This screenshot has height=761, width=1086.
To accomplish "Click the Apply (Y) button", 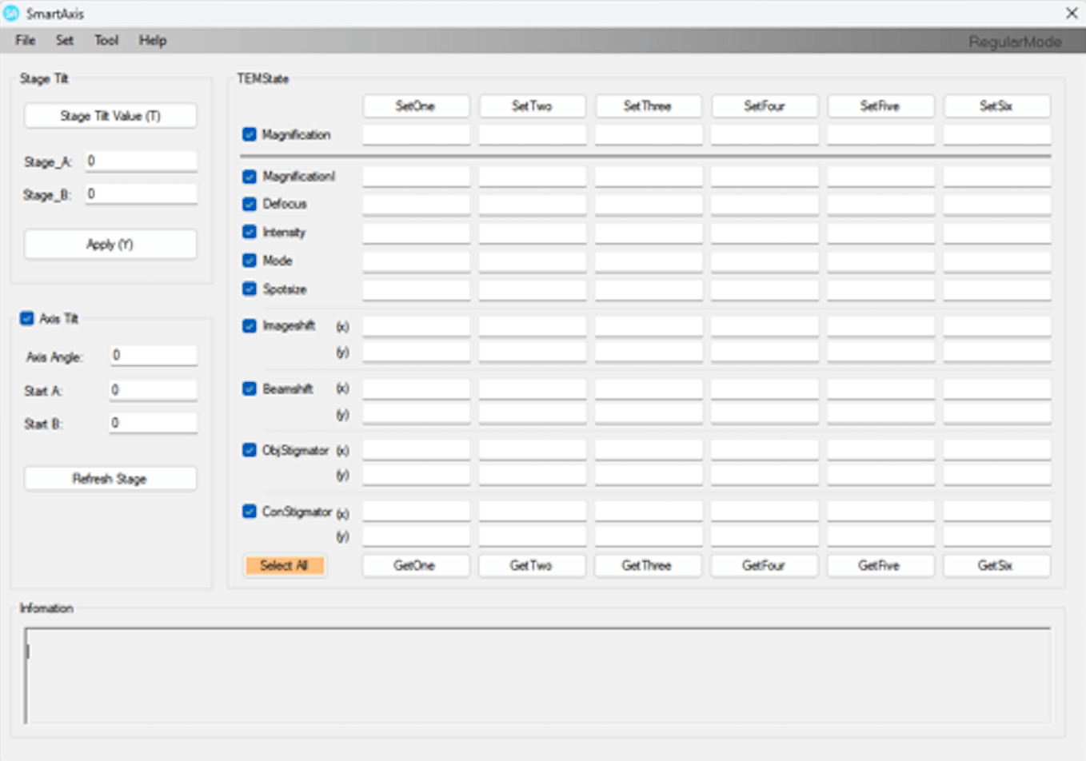I will pos(110,245).
